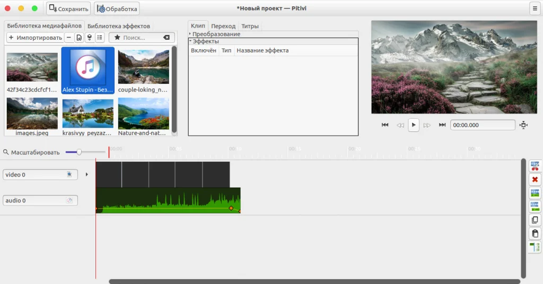Select the green audio waveform clip
543x284 pixels.
tap(168, 200)
